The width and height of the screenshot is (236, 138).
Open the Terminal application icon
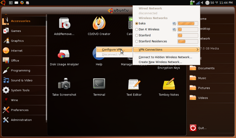point(99,84)
